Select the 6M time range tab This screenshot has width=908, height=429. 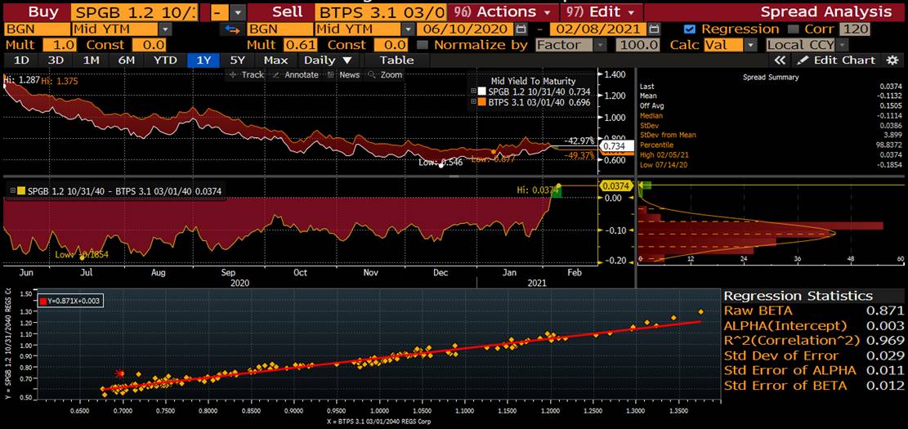click(126, 60)
